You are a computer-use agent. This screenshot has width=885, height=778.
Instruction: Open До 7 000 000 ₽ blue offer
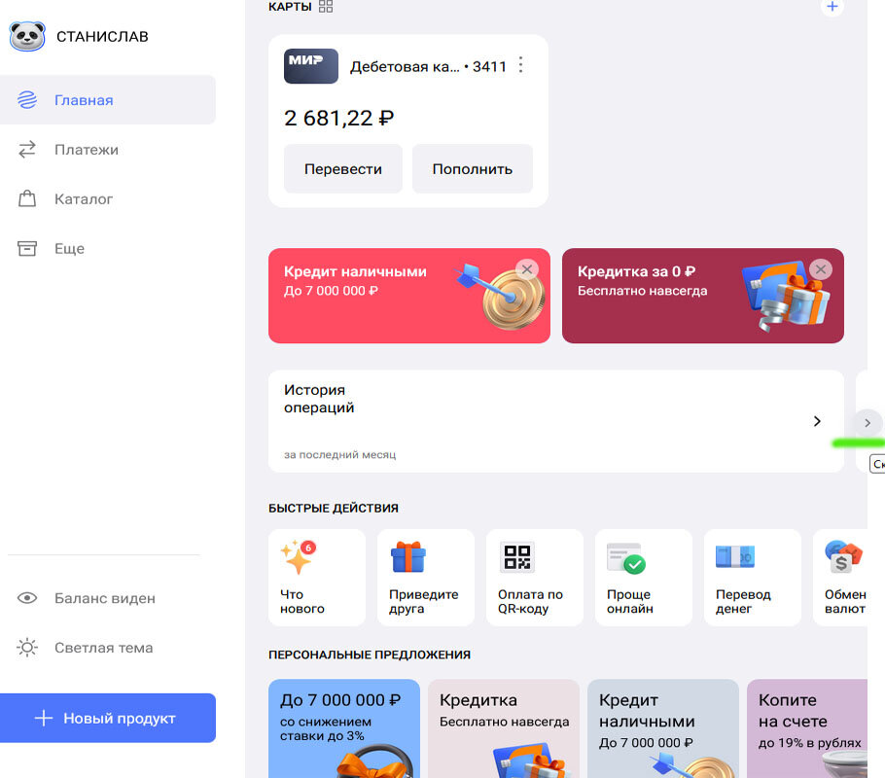[344, 728]
